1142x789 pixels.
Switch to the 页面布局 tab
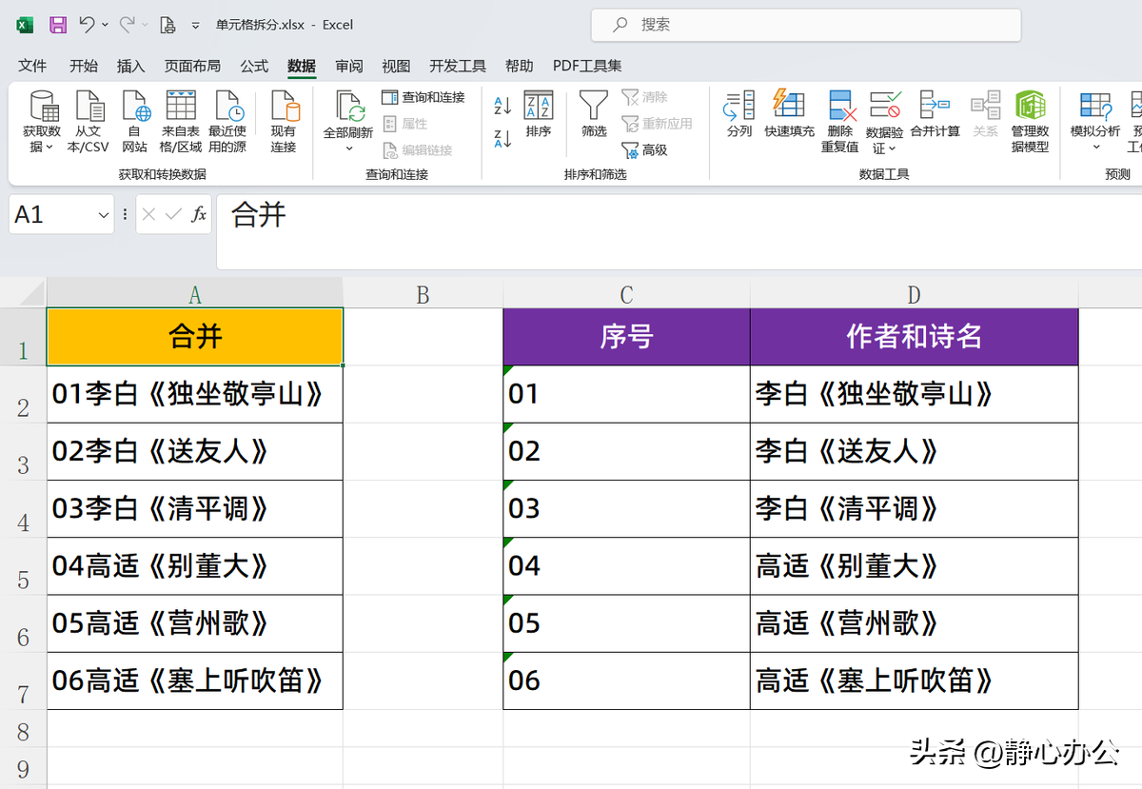pos(192,66)
